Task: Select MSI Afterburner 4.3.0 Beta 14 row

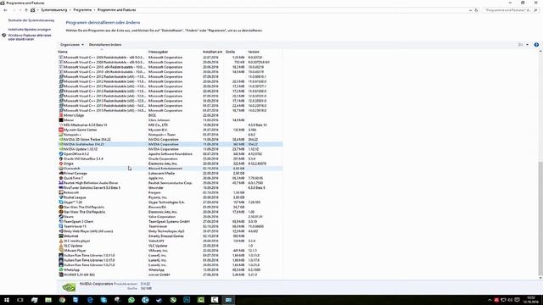Action: point(170,125)
